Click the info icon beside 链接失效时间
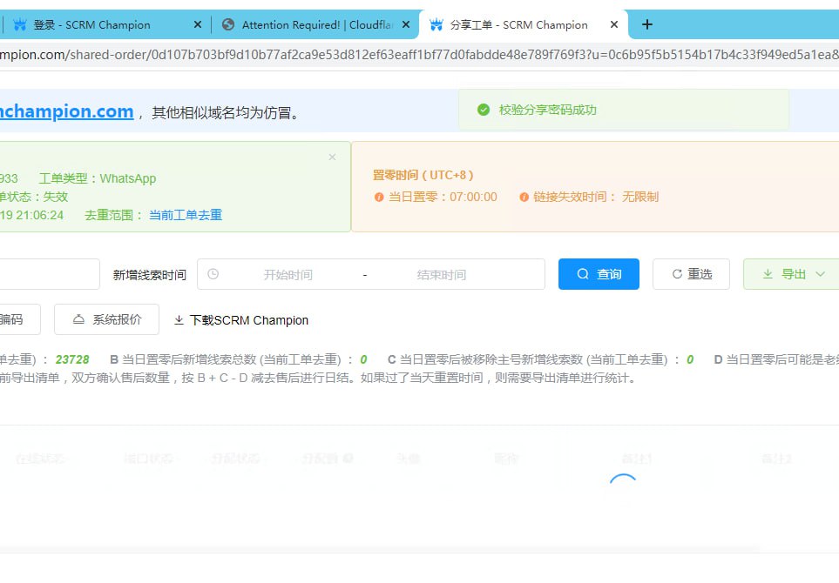This screenshot has width=839, height=583. click(x=524, y=198)
